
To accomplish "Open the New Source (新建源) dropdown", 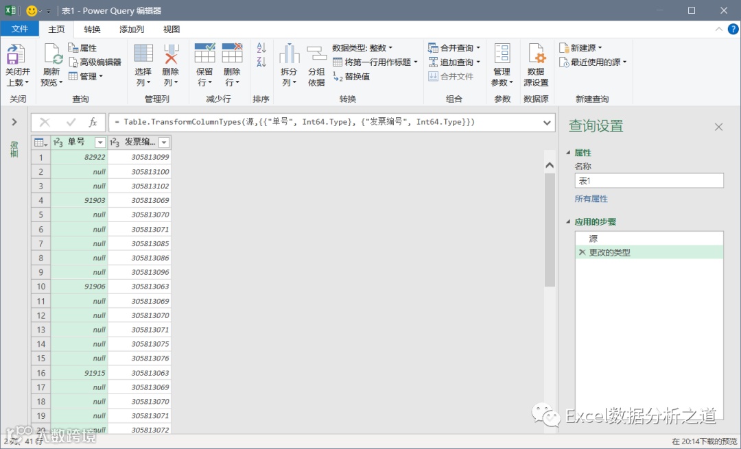I will [580, 48].
